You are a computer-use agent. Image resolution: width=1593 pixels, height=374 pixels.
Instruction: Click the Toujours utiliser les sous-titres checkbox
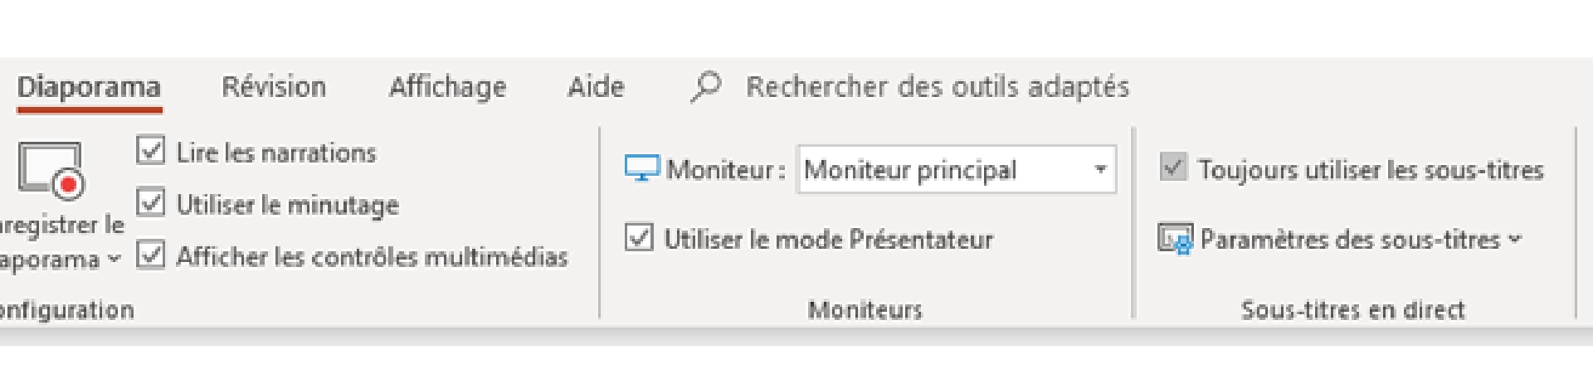1172,168
